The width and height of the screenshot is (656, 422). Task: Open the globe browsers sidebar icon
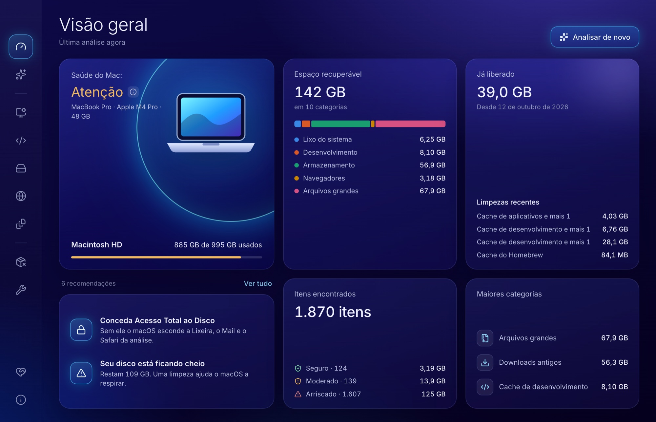click(21, 196)
